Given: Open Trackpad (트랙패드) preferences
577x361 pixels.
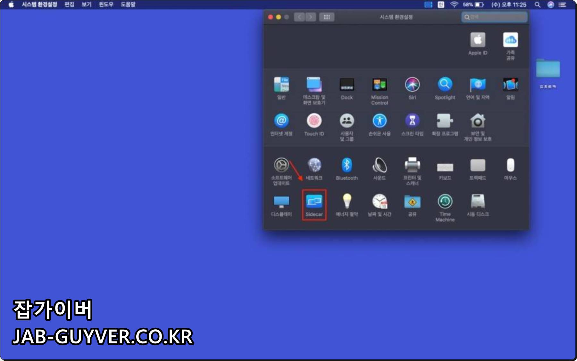Looking at the screenshot, I should click(x=478, y=169).
